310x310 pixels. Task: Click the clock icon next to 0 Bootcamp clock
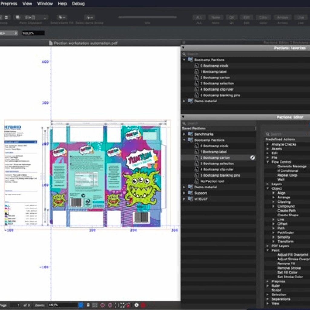(197, 65)
